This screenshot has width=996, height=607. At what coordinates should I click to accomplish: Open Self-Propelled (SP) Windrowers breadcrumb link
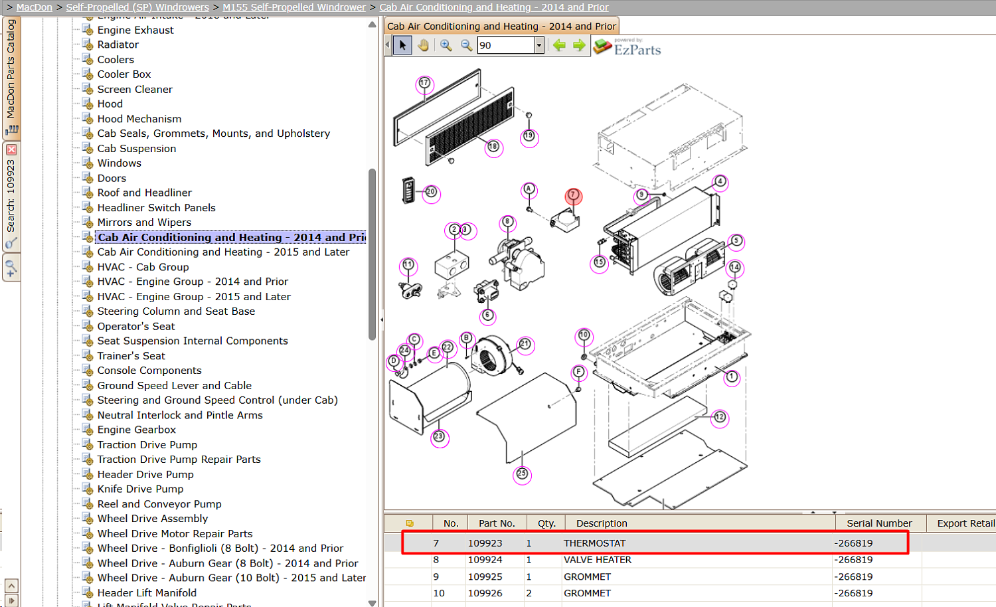pyautogui.click(x=137, y=7)
